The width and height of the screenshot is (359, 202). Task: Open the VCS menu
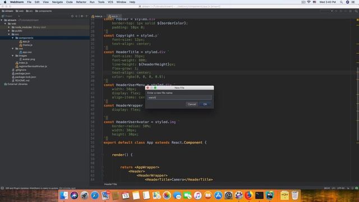pyautogui.click(x=111, y=2)
